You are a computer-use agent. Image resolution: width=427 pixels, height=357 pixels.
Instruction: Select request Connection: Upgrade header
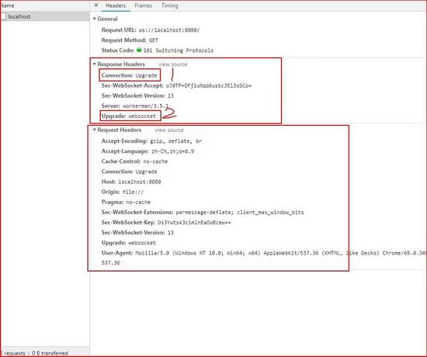tap(129, 172)
